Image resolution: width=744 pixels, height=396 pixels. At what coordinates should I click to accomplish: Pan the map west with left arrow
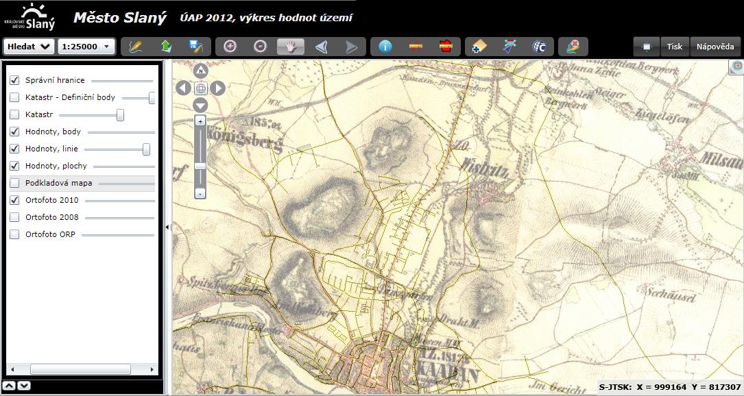(183, 88)
